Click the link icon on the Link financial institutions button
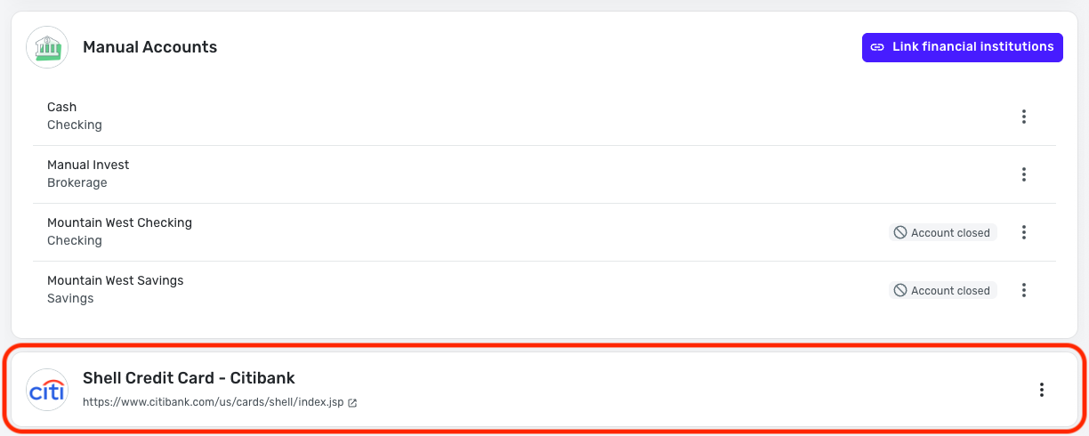 [x=877, y=47]
